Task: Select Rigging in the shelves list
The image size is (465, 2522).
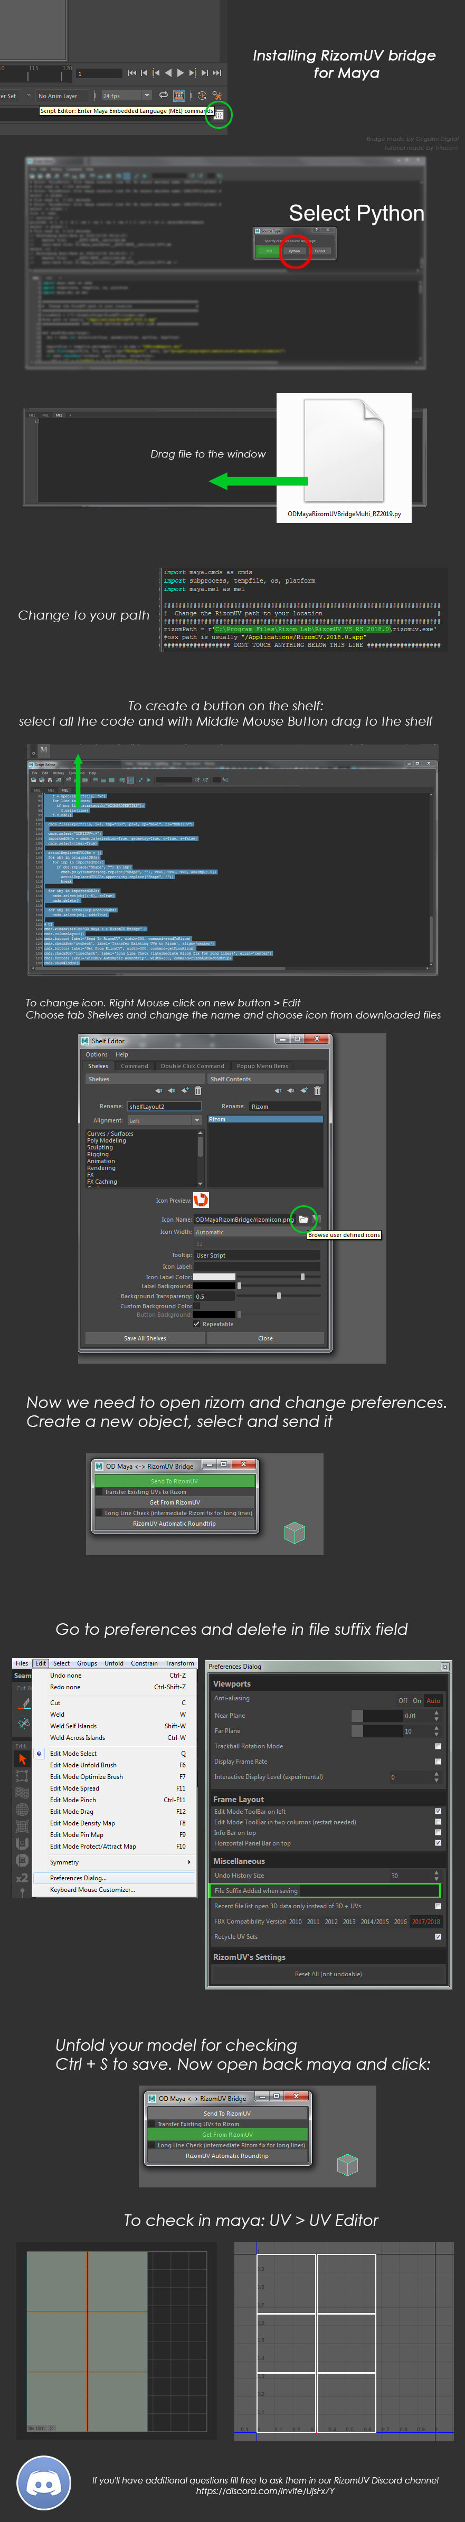Action: (98, 1154)
